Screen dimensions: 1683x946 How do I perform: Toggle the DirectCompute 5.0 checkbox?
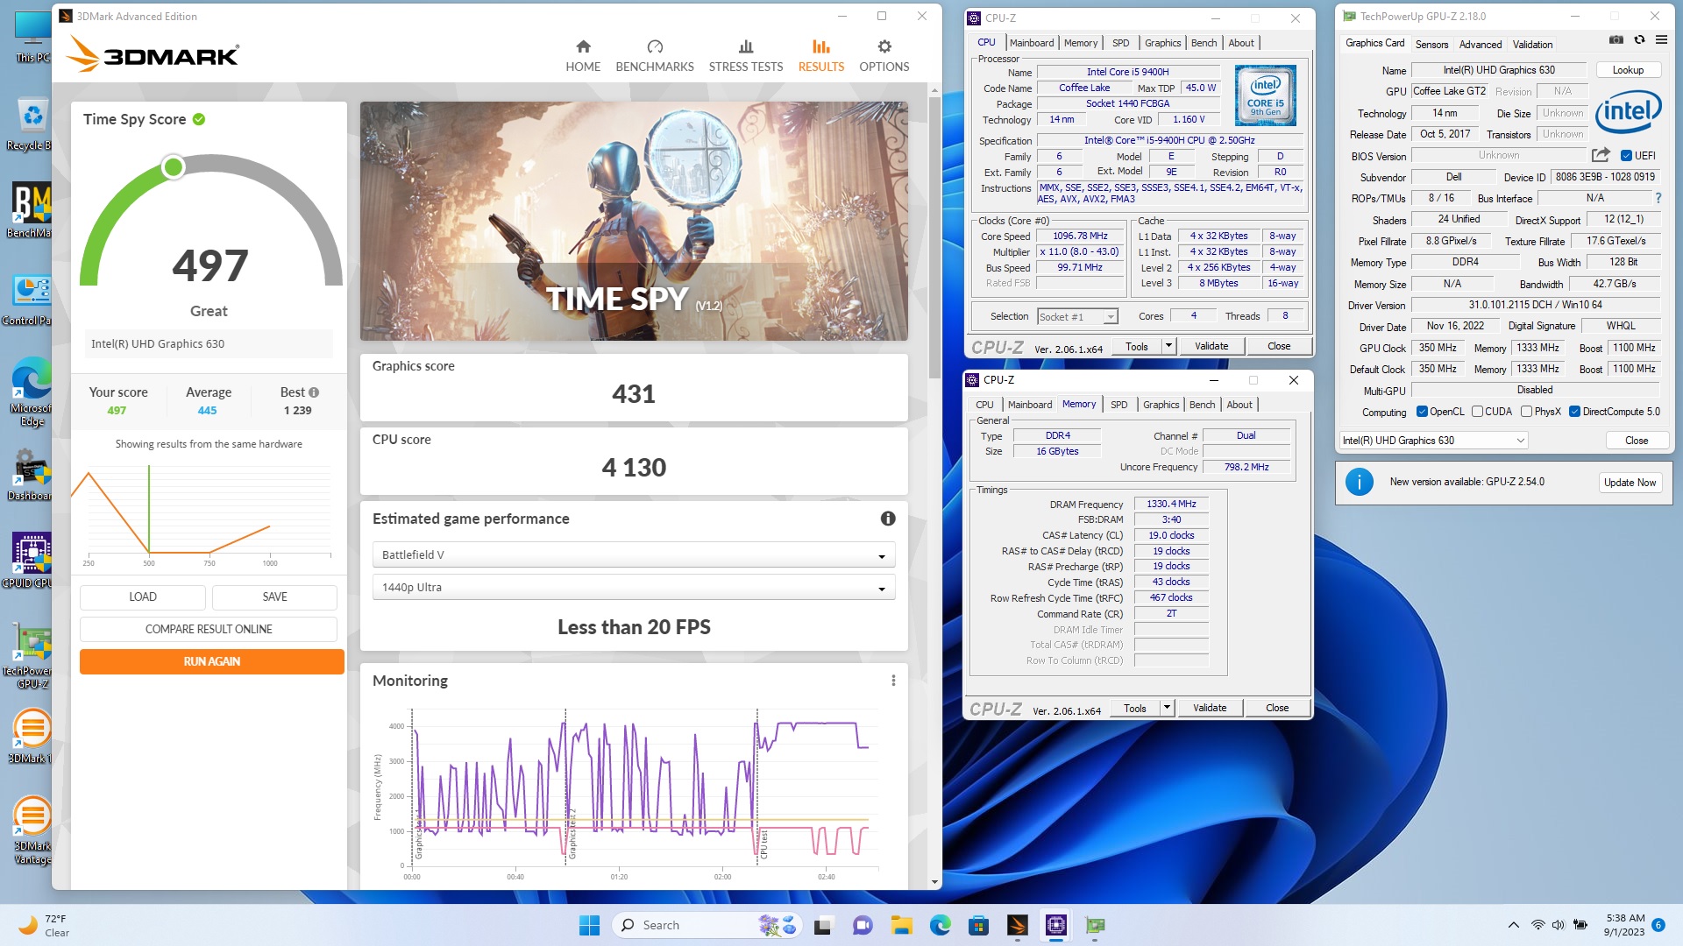(x=1574, y=412)
